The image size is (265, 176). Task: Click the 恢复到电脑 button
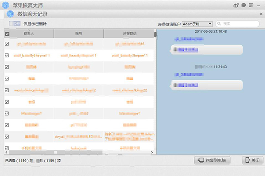[212, 160]
